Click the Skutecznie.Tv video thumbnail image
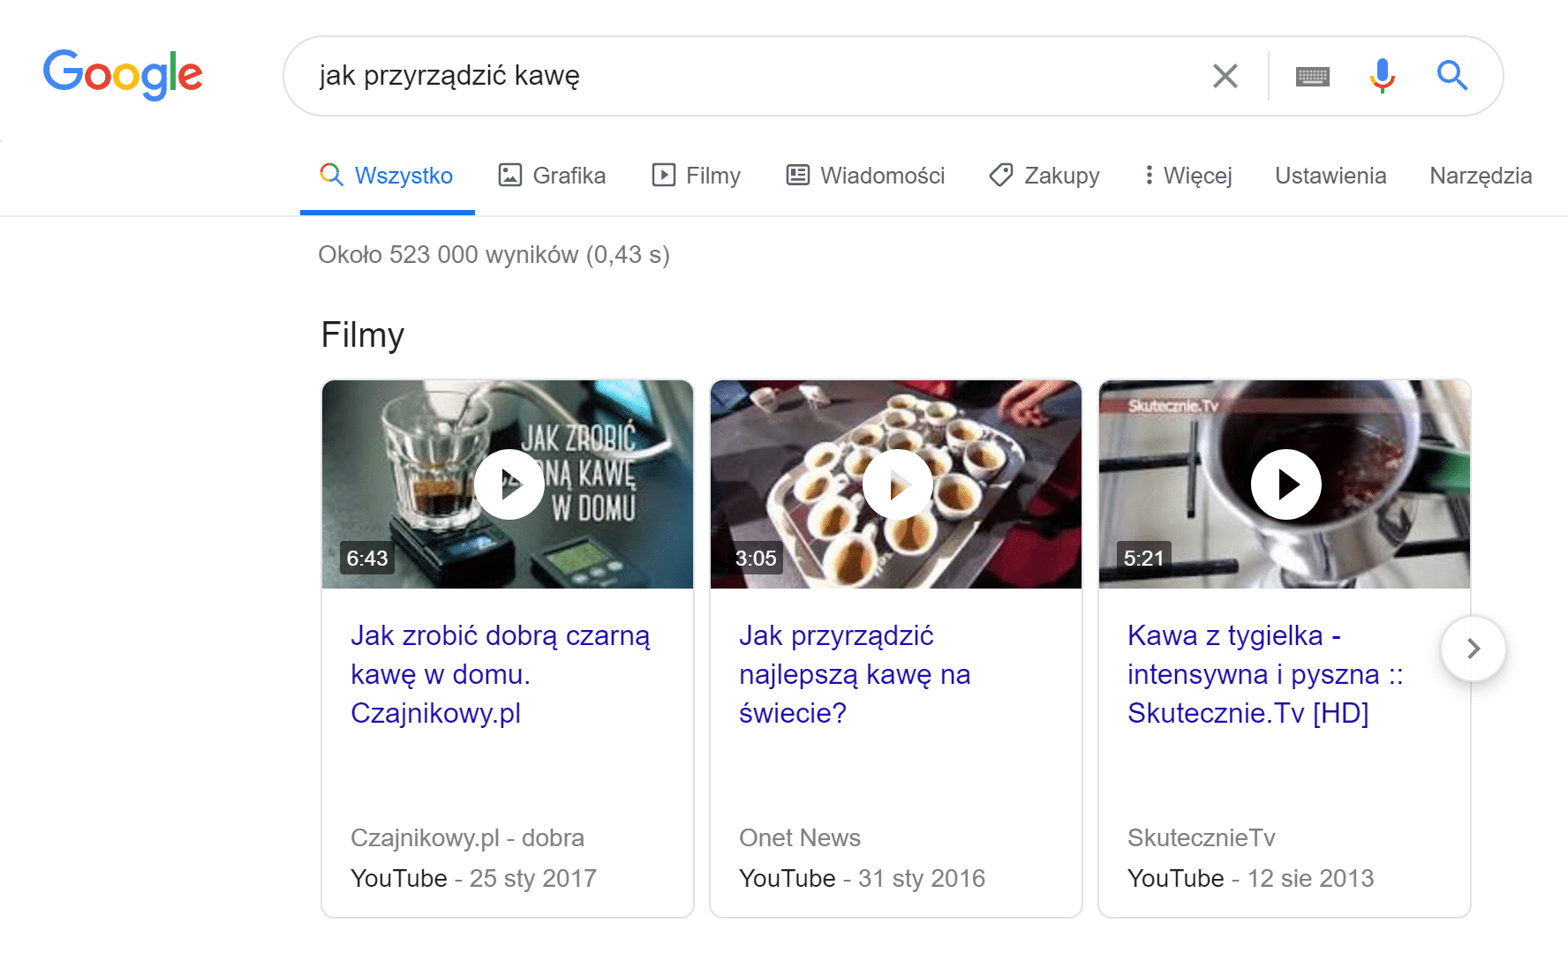 1285,484
